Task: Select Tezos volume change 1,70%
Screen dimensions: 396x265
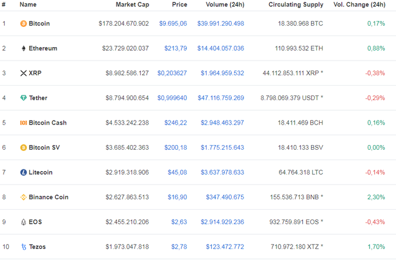Action: tap(376, 247)
